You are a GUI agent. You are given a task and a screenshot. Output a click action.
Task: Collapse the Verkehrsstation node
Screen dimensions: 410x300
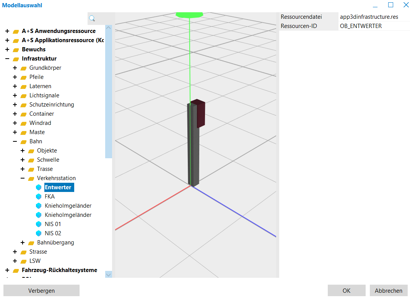pyautogui.click(x=23, y=178)
